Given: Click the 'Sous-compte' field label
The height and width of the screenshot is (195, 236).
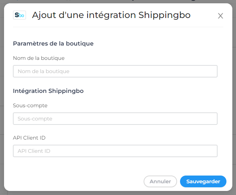Looking at the screenshot, I should [30, 105].
